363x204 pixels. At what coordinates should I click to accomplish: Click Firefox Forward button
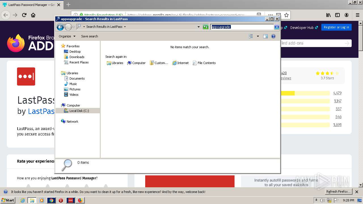(15, 15)
